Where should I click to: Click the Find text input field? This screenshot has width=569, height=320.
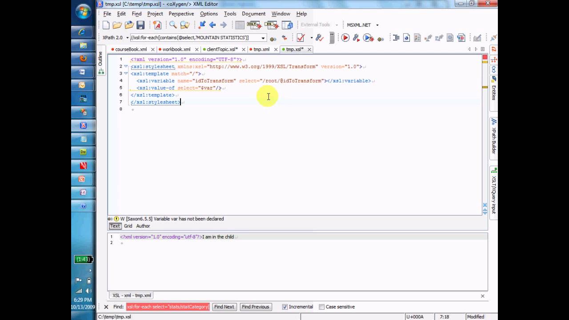168,307
